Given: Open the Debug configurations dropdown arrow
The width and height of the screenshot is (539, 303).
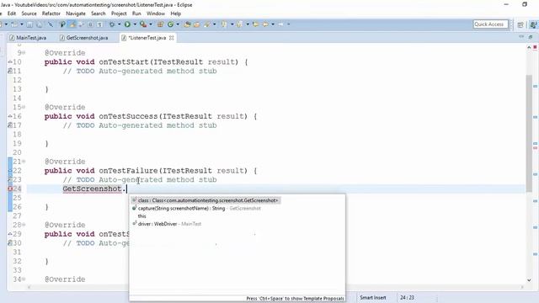Looking at the screenshot, I should pos(120,24).
